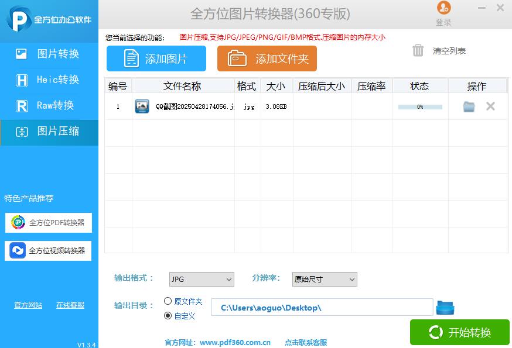The height and width of the screenshot is (348, 512).
Task: Click the 添加图片 button
Action: [x=156, y=58]
